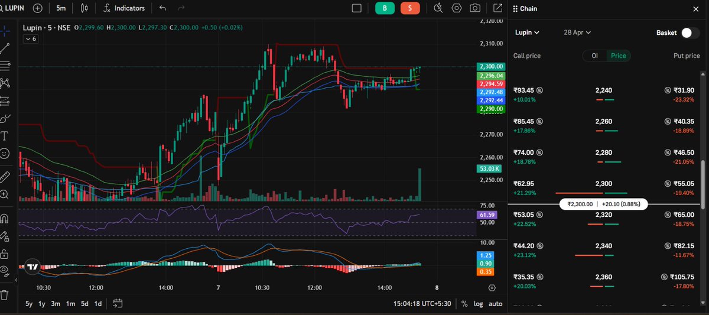This screenshot has width=709, height=315.
Task: Click the 2,300 strike price row
Action: point(605,187)
